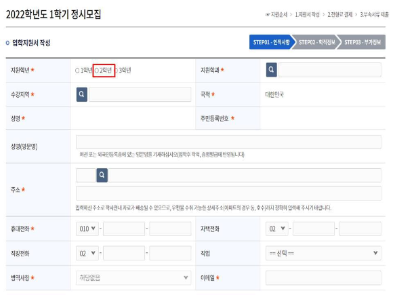Open the 휴대전화 010 prefix dropdown

click(87, 229)
